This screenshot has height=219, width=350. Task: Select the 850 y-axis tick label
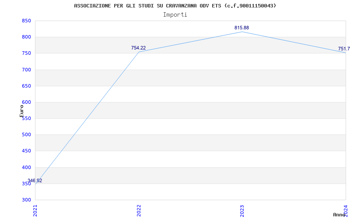coord(26,21)
